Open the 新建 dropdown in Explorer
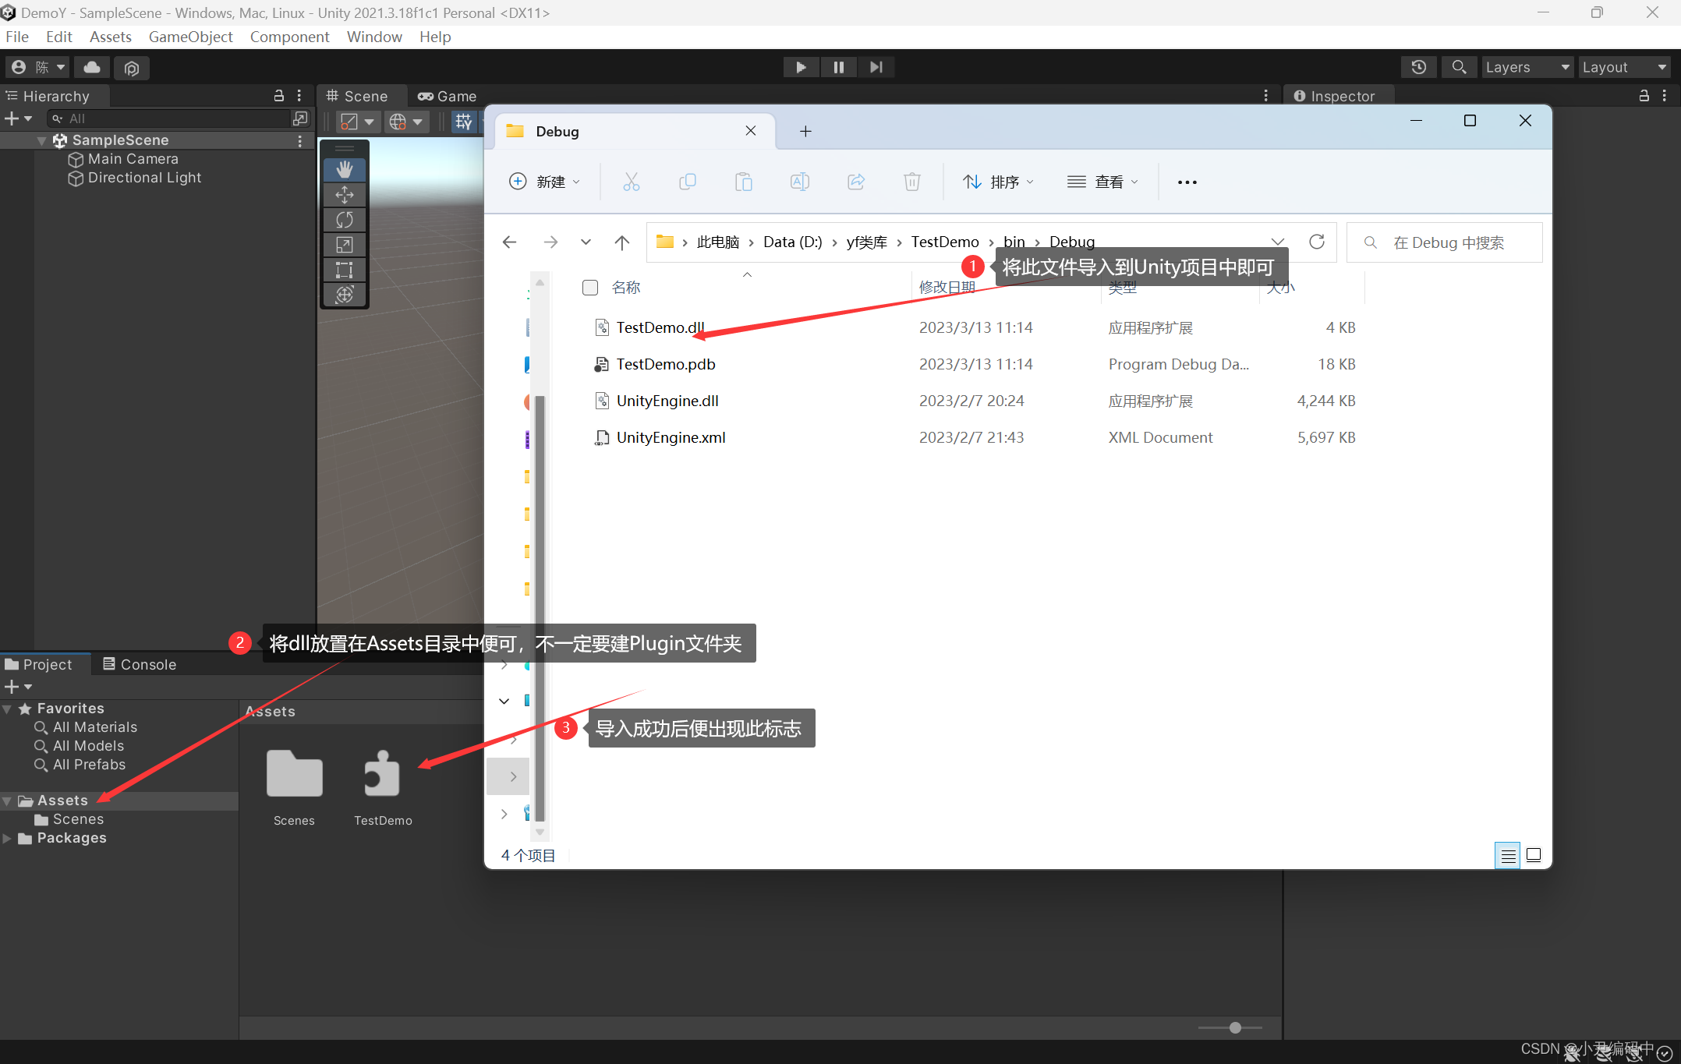Image resolution: width=1681 pixels, height=1064 pixels. [x=544, y=182]
